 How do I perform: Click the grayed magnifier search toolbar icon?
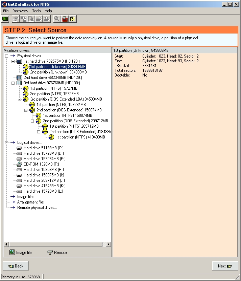click(57, 19)
